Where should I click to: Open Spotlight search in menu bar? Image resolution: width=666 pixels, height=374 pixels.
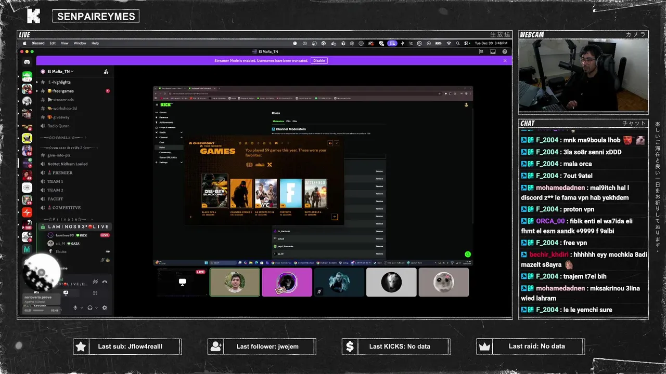(x=458, y=43)
